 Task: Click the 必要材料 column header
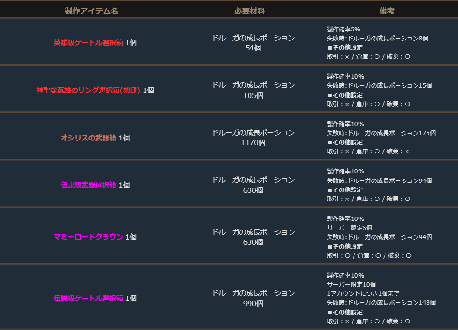[250, 11]
